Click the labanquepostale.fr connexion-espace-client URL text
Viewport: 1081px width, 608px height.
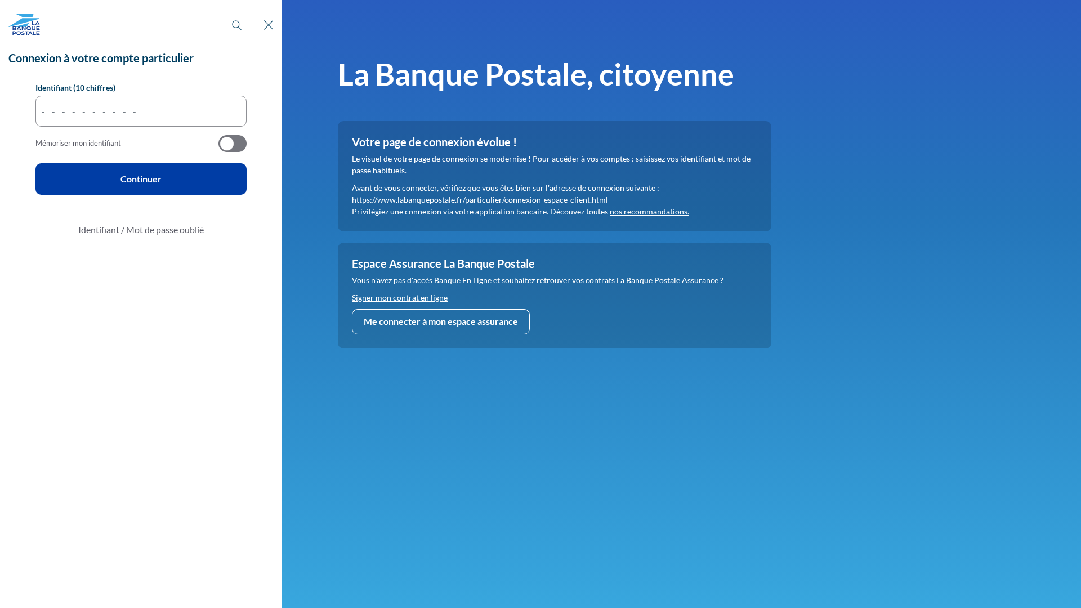tap(480, 200)
